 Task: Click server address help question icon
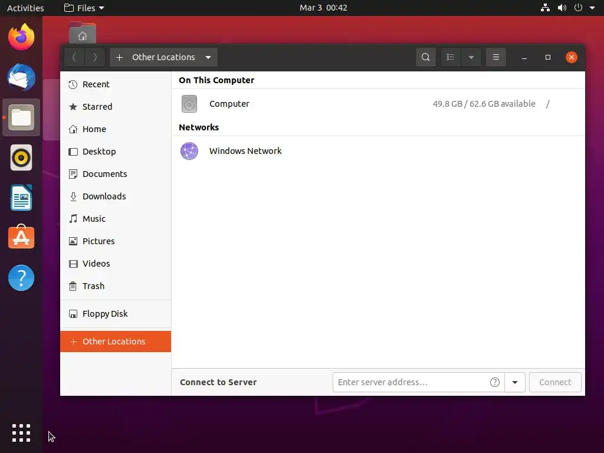click(495, 382)
